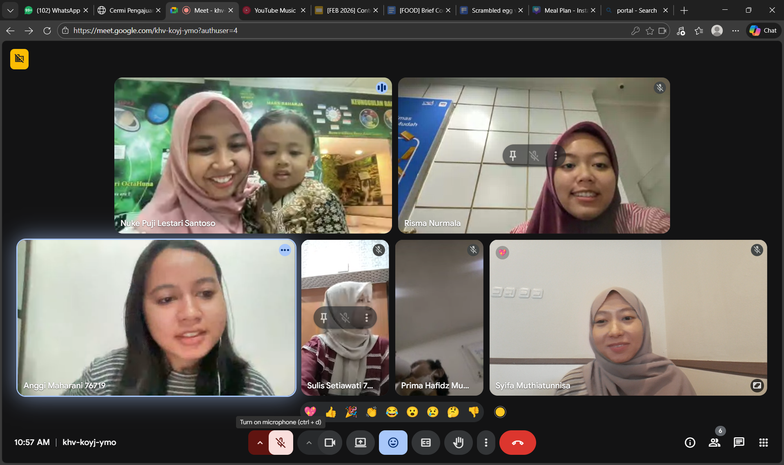Screen dimensions: 784x465
Task: Turn on microphone with the mute button
Action: pyautogui.click(x=281, y=443)
